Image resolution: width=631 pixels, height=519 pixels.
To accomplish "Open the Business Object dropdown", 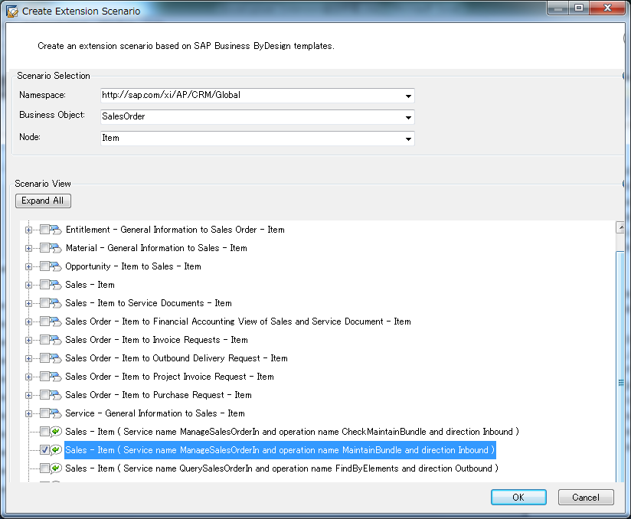I will (x=408, y=117).
